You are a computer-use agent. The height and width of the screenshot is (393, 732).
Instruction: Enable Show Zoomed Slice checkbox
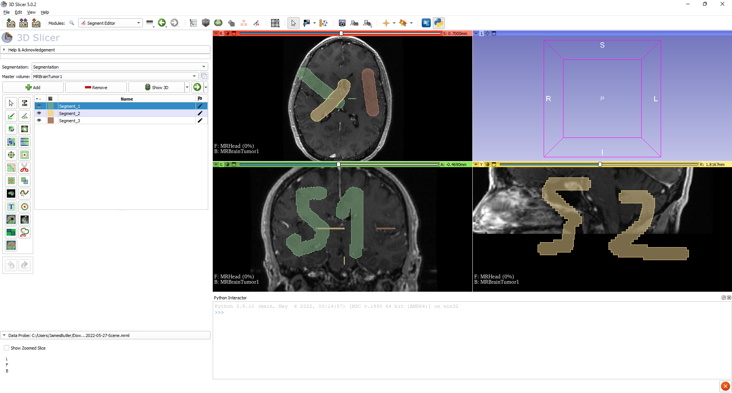(x=6, y=348)
